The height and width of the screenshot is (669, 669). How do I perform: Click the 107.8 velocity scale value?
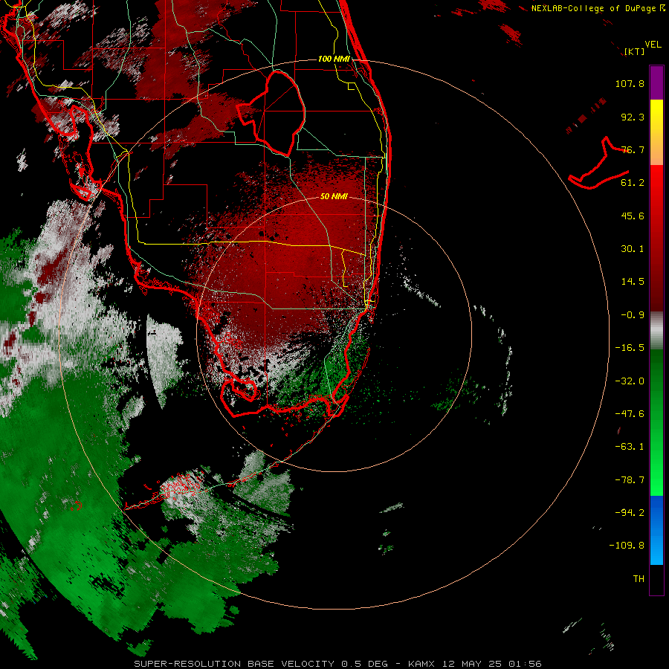[x=630, y=83]
